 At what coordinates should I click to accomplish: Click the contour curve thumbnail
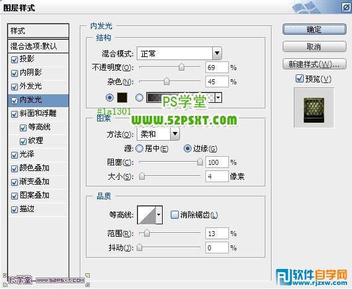(x=147, y=214)
